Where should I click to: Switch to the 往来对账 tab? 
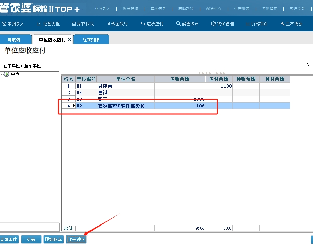click(91, 40)
